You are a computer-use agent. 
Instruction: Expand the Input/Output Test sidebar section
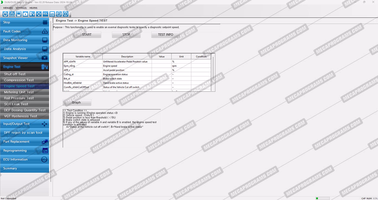25,124
